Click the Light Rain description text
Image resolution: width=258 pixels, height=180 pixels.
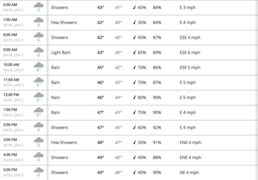tap(61, 52)
